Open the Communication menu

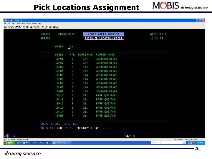point(20,24)
